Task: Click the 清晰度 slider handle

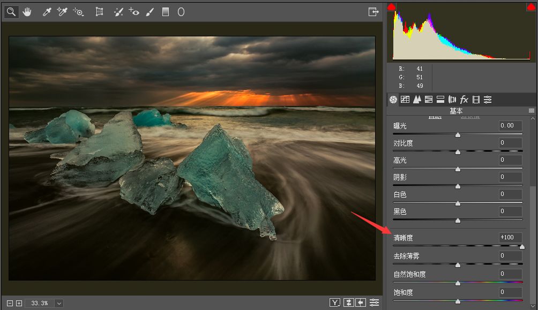Action: (x=522, y=247)
